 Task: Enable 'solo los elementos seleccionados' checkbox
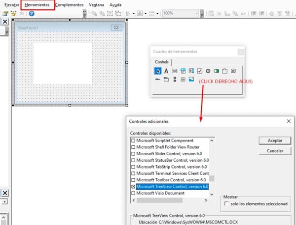click(x=227, y=203)
